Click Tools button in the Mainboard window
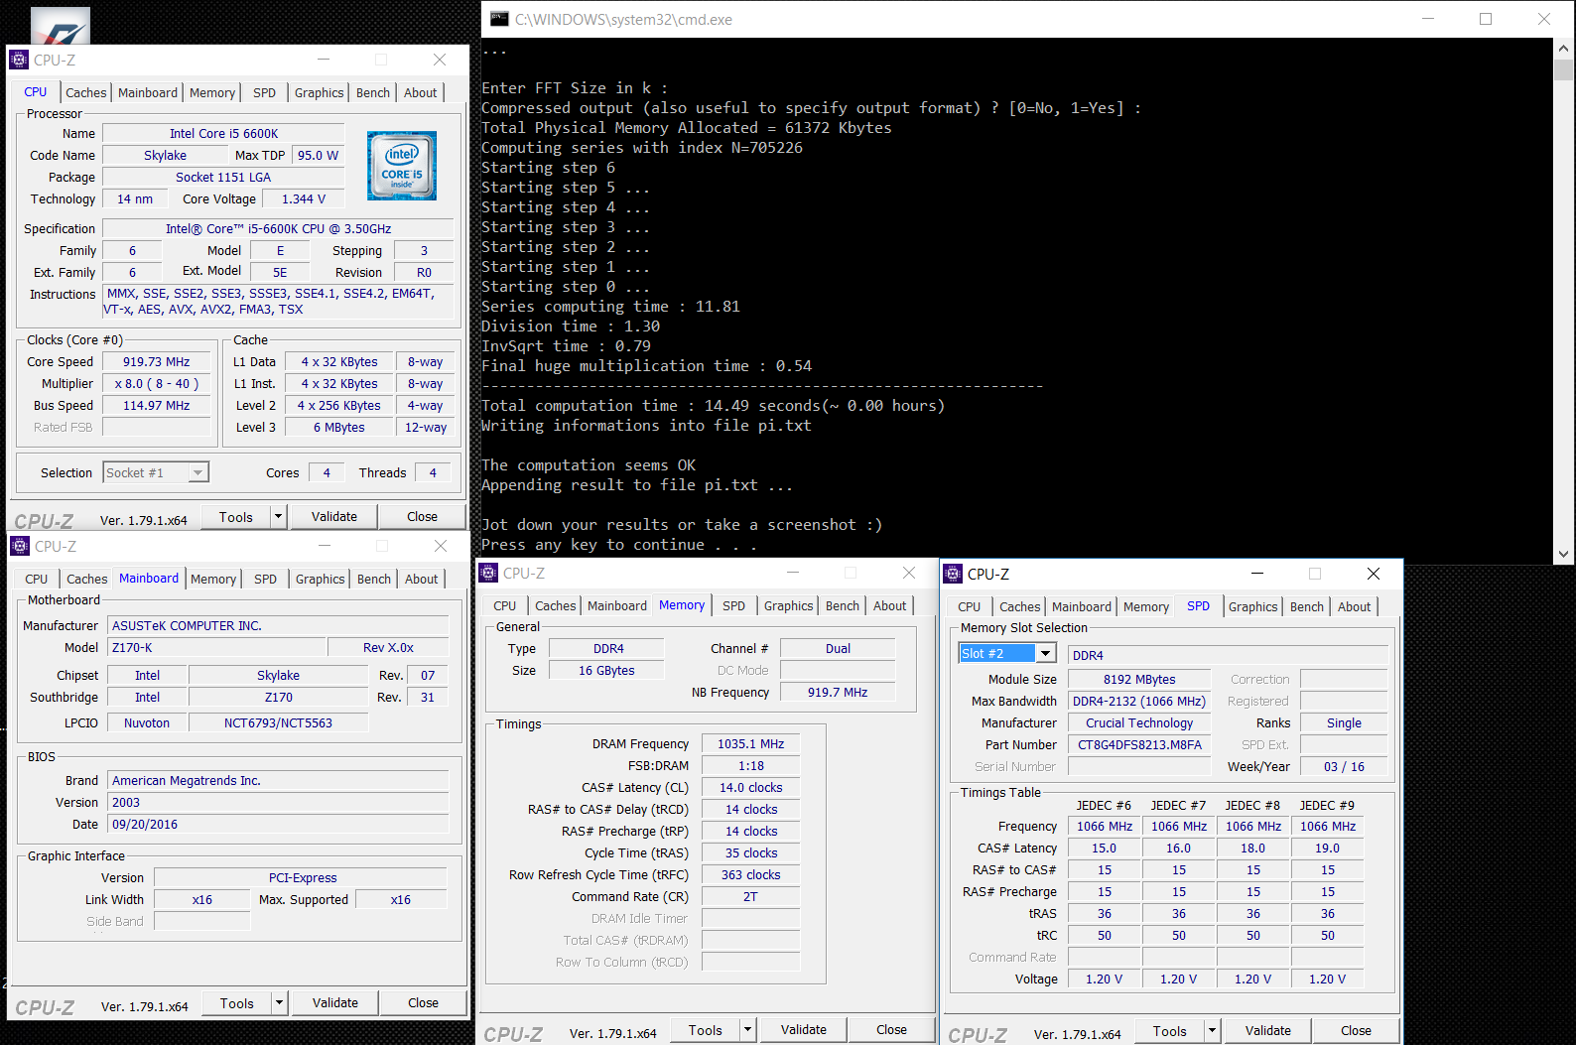 237,1003
